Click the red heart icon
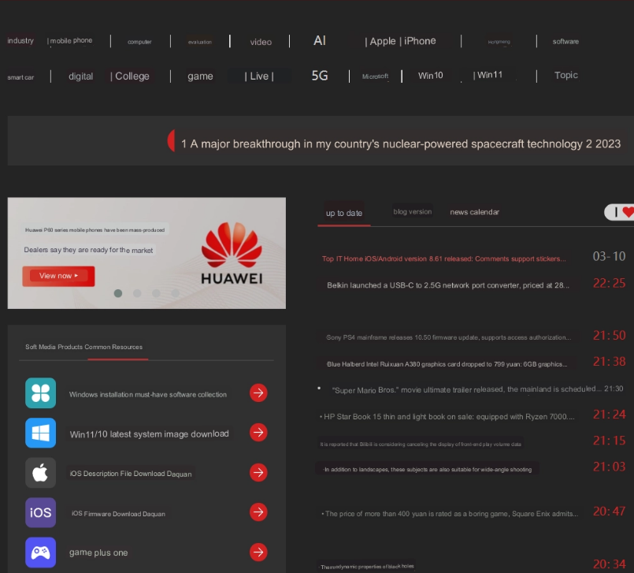Screen dimensions: 634x573 628,212
